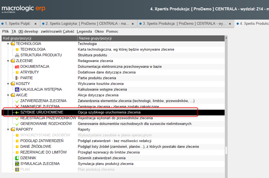Click the vertical scrollbar thumb of tree list
The height and width of the screenshot is (178, 269).
226,151
